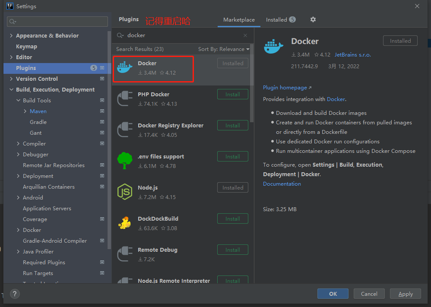Click the settings search input field
The width and height of the screenshot is (431, 307).
point(57,22)
